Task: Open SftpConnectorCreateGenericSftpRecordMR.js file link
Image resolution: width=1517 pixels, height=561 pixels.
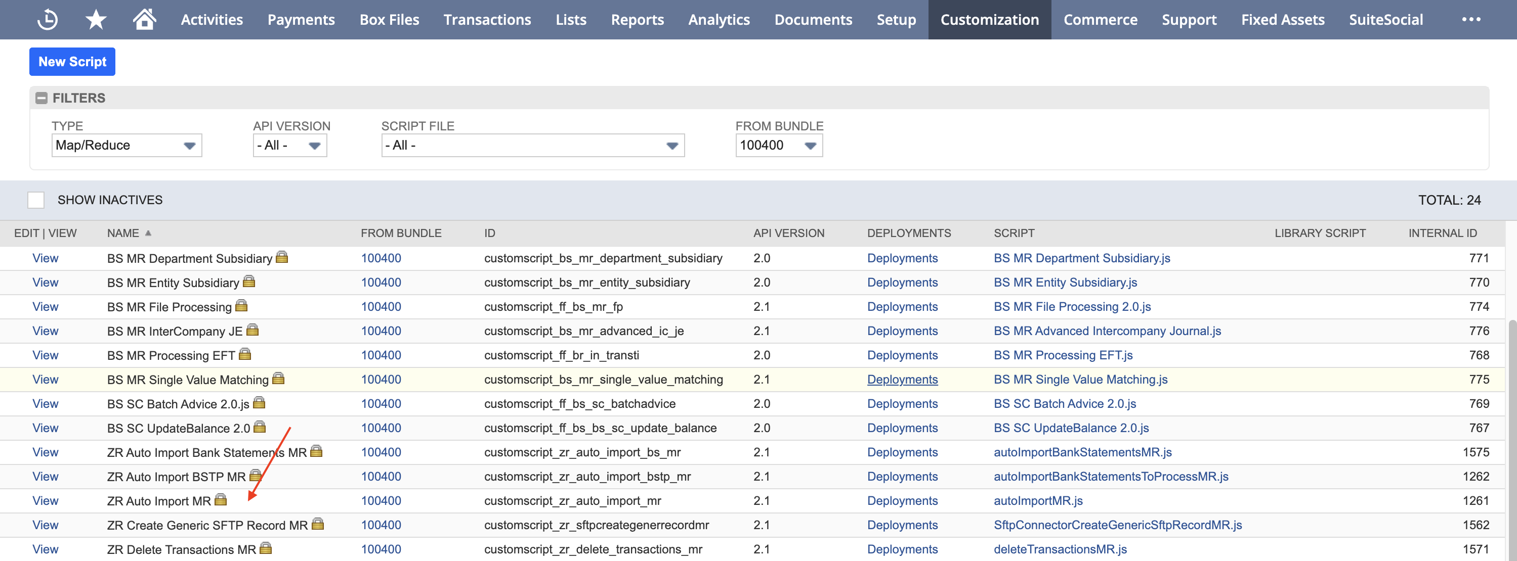Action: pos(1118,525)
